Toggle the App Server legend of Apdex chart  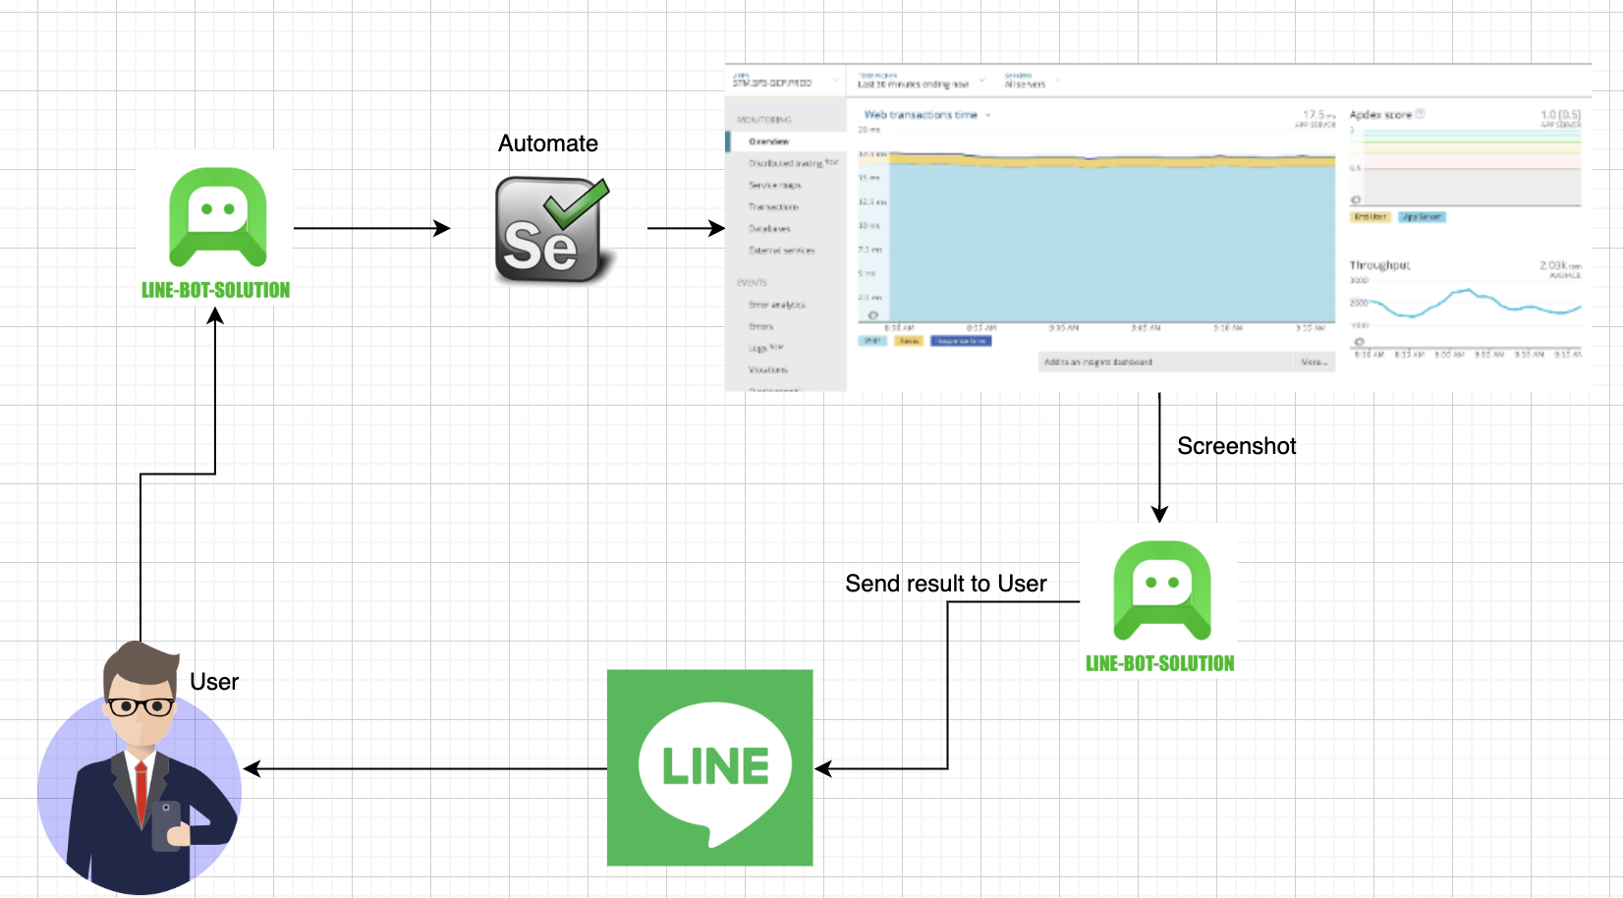(x=1422, y=217)
